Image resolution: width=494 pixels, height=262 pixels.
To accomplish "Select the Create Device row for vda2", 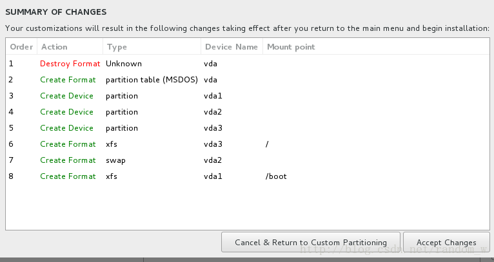I will tap(248, 111).
